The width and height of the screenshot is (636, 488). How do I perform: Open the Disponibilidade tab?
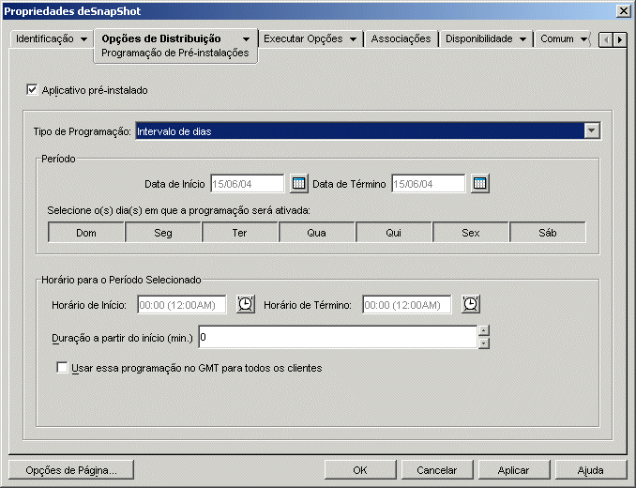pos(479,39)
